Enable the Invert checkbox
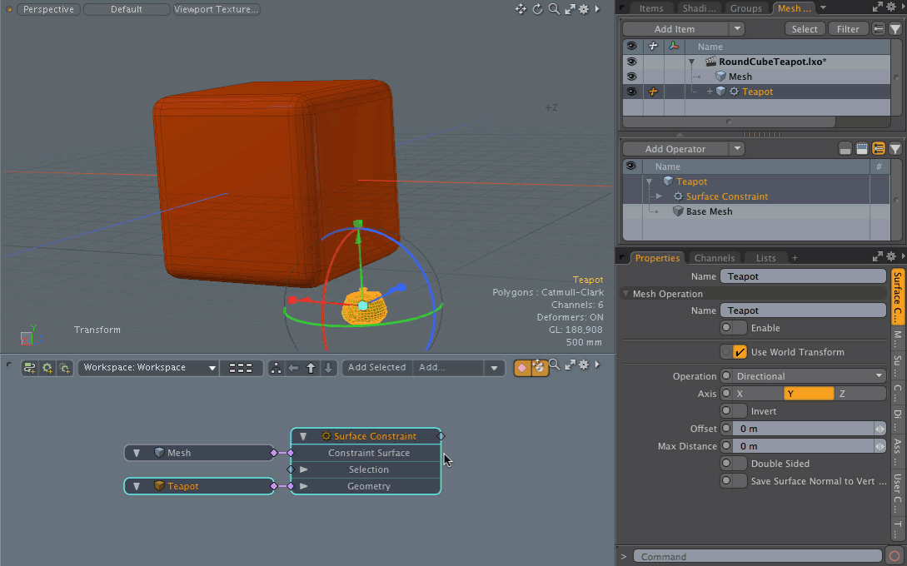 click(x=735, y=411)
